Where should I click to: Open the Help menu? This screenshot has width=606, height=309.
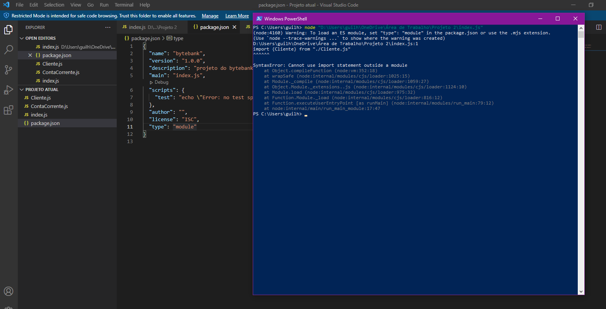[145, 5]
